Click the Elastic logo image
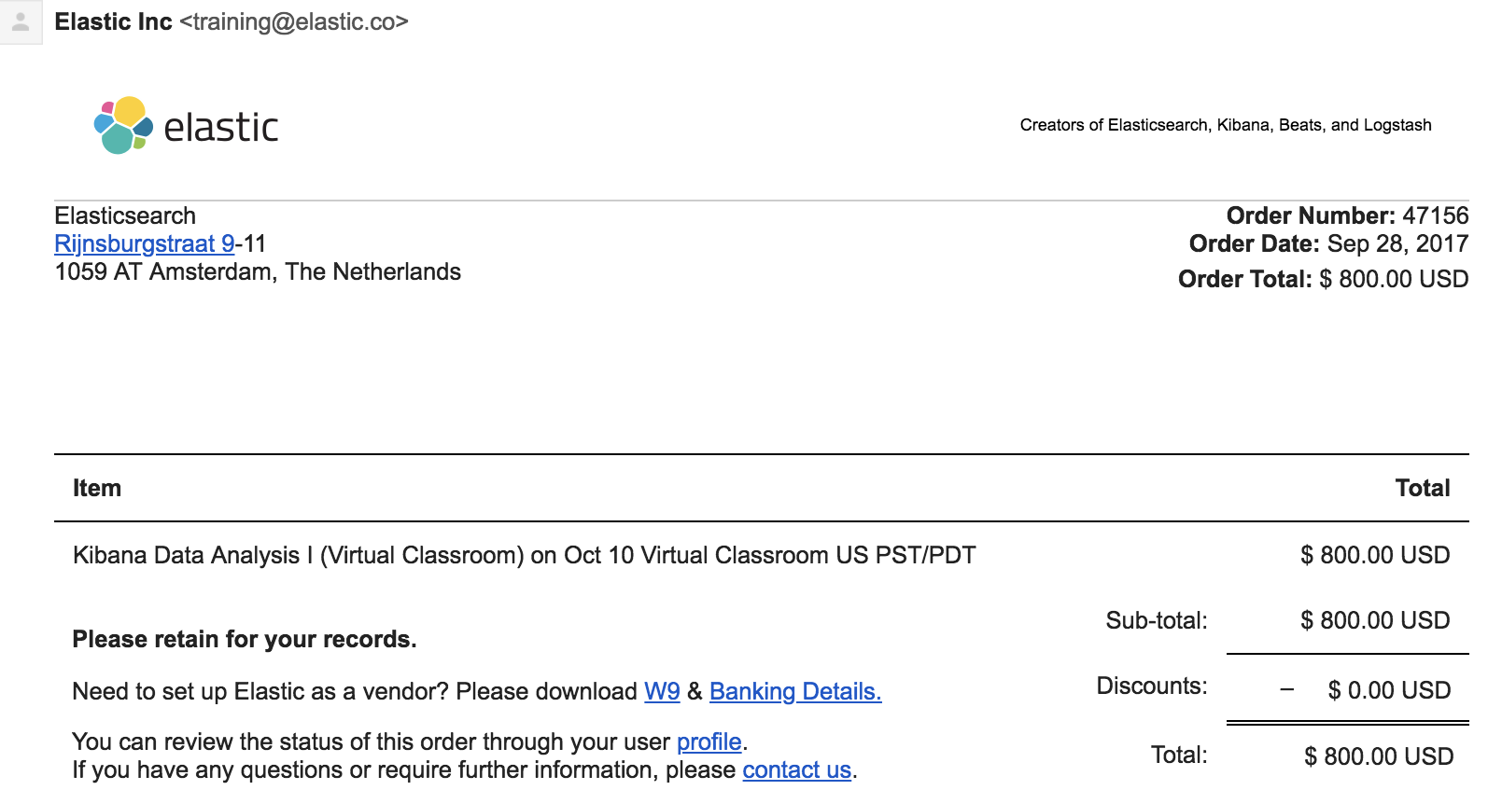This screenshot has width=1488, height=804. pyautogui.click(x=186, y=126)
